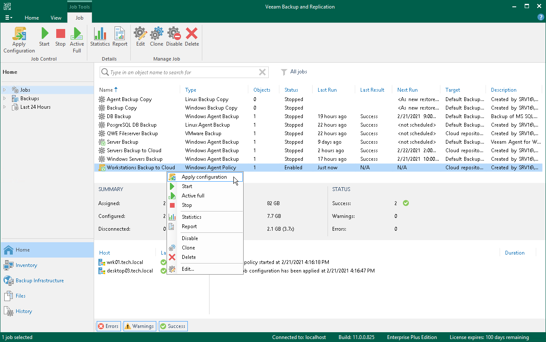Choose Apply configuration in context menu

coord(204,177)
